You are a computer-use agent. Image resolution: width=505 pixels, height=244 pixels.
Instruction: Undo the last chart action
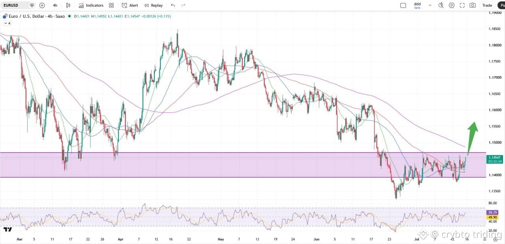pyautogui.click(x=173, y=5)
